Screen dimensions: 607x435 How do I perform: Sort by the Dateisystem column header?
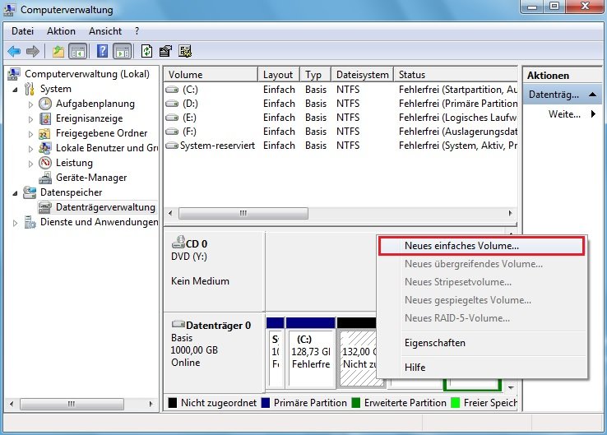pyautogui.click(x=363, y=74)
